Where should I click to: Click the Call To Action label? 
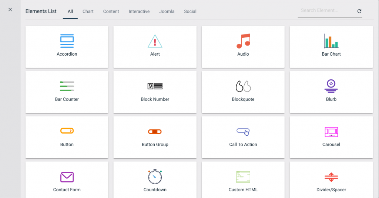coord(243,145)
